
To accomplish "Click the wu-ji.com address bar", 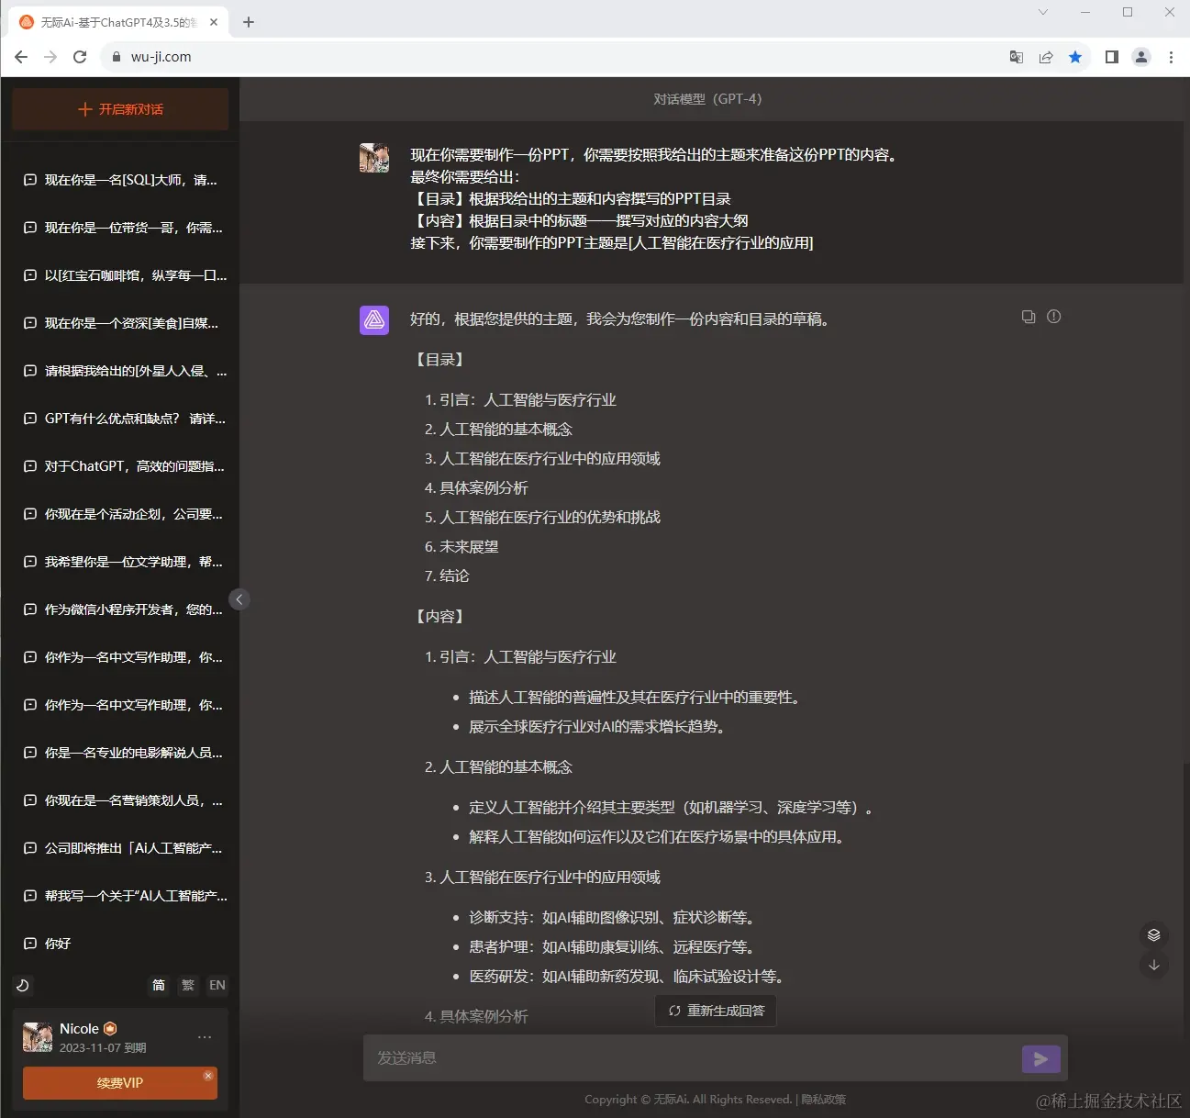I will pos(551,57).
